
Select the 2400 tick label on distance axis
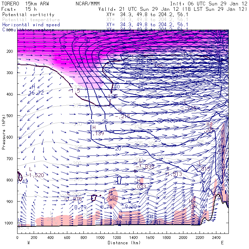tap(216, 238)
